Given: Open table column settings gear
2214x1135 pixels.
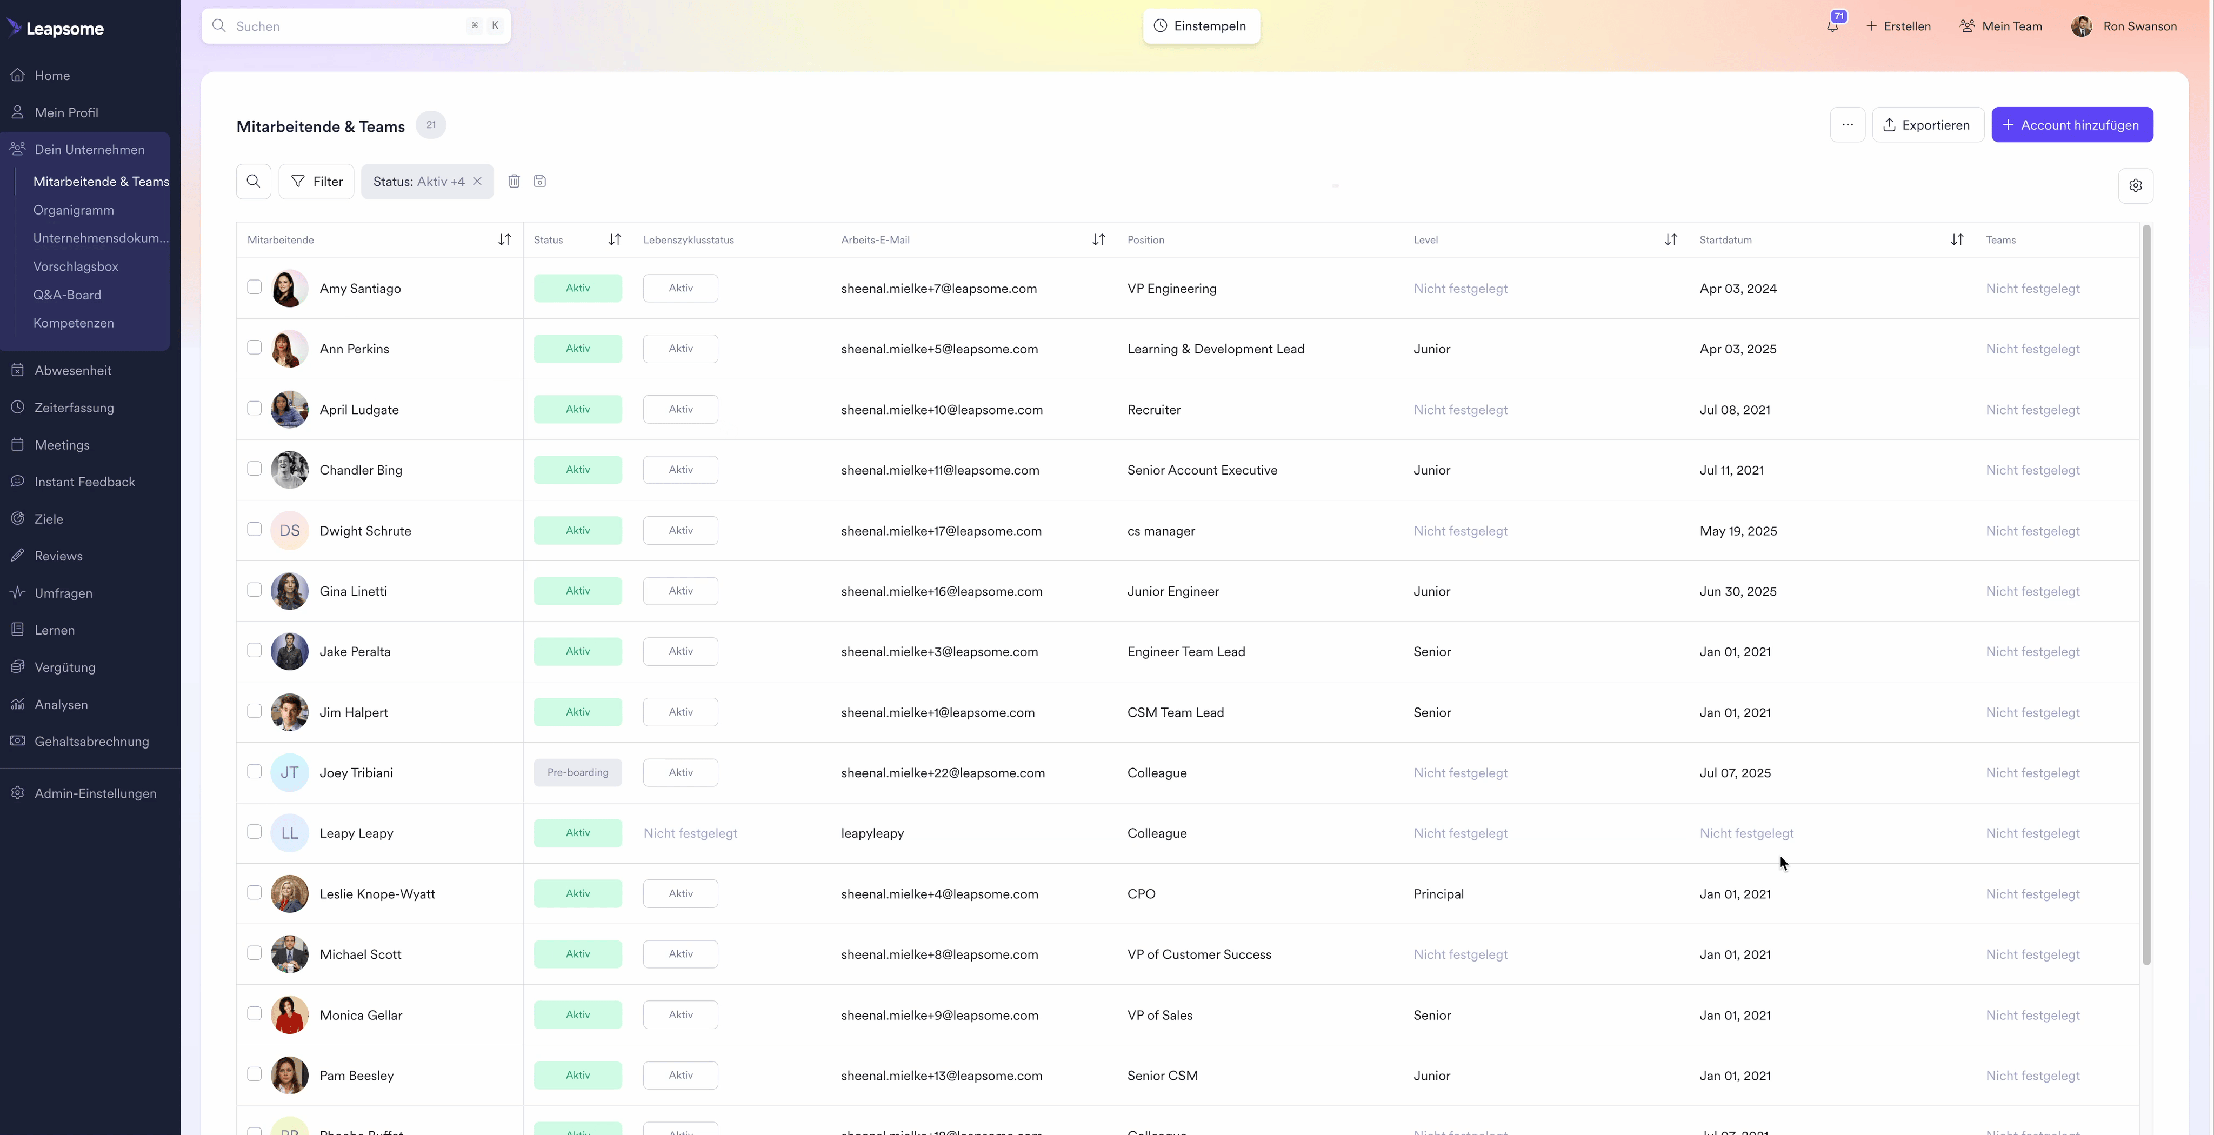Looking at the screenshot, I should point(2135,185).
